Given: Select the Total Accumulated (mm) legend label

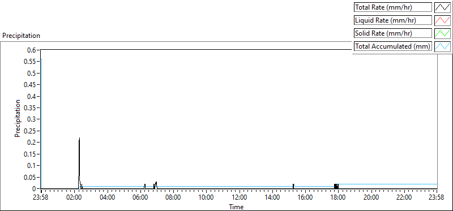Looking at the screenshot, I should 393,46.
